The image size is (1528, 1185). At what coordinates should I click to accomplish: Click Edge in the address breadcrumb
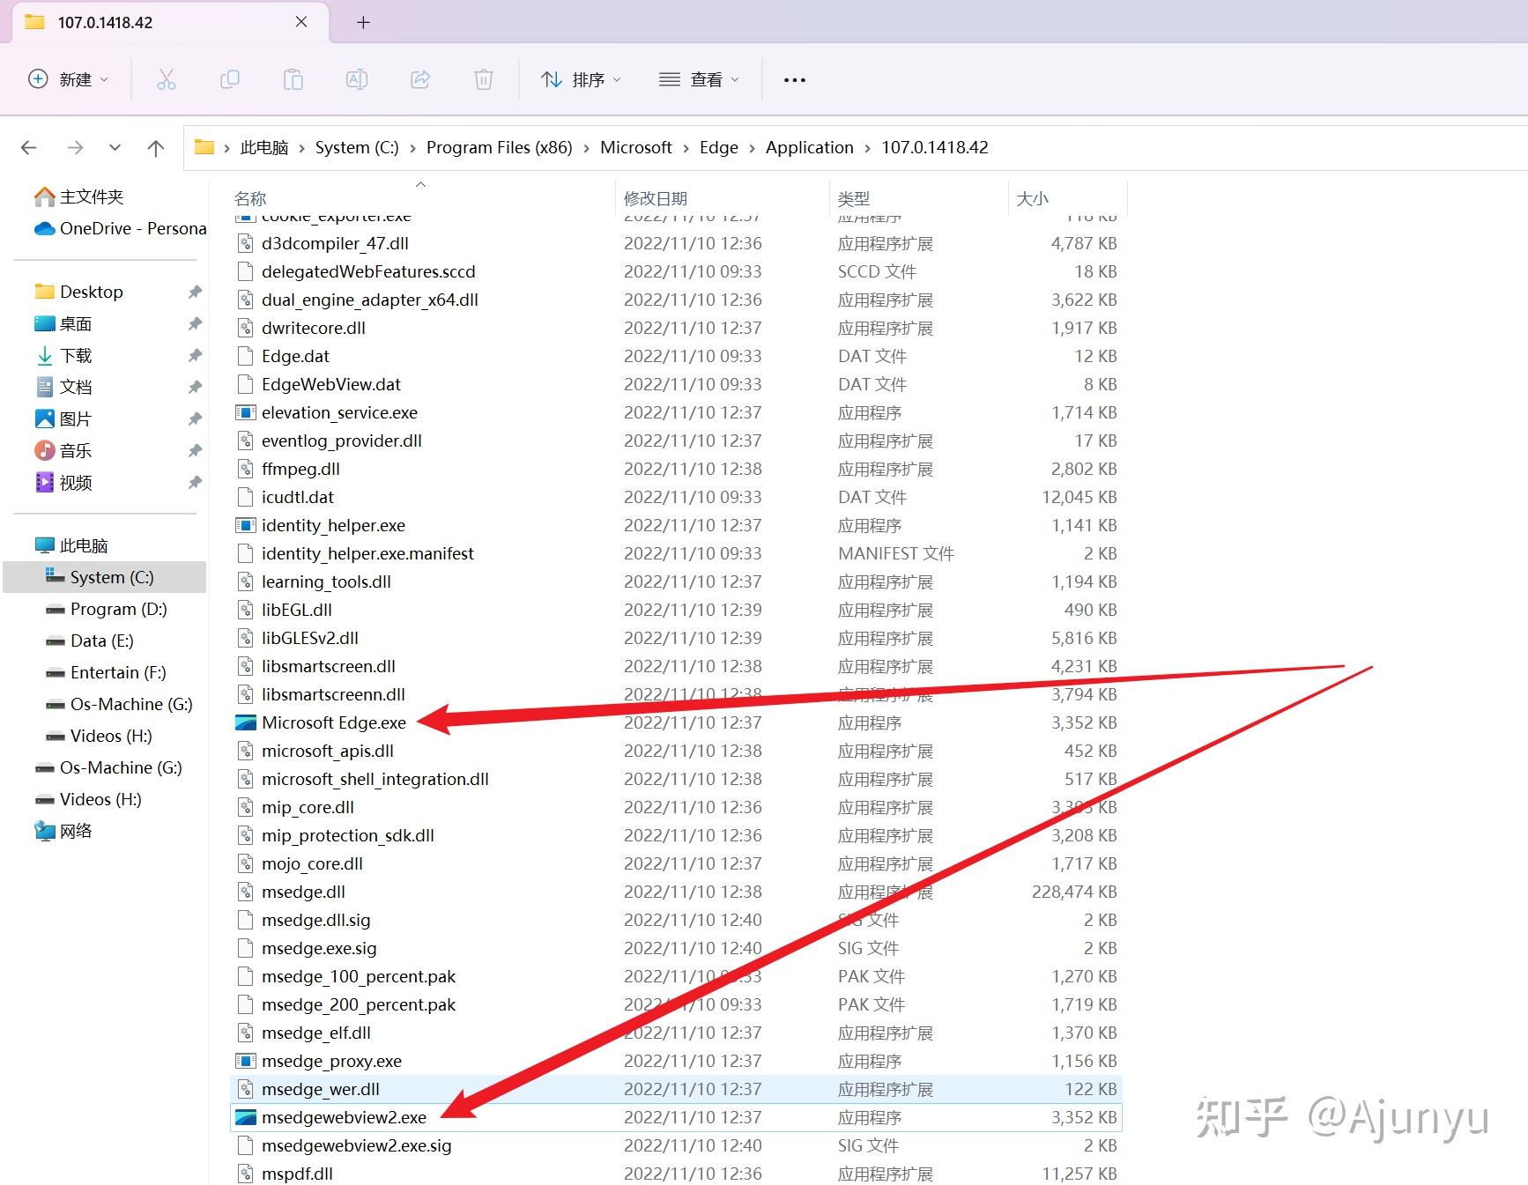click(719, 147)
